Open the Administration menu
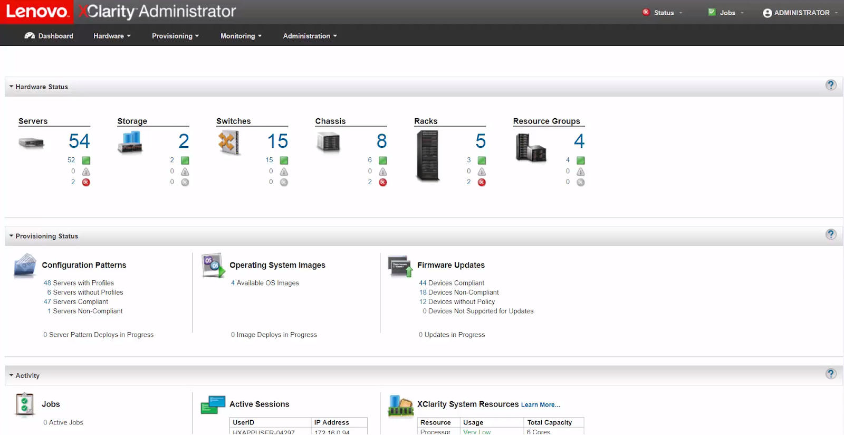 click(310, 36)
